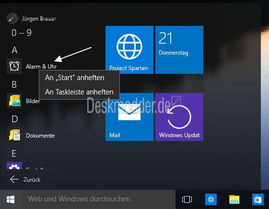Open File Explorer in the taskbar
This screenshot has width=269, height=209.
click(x=234, y=199)
